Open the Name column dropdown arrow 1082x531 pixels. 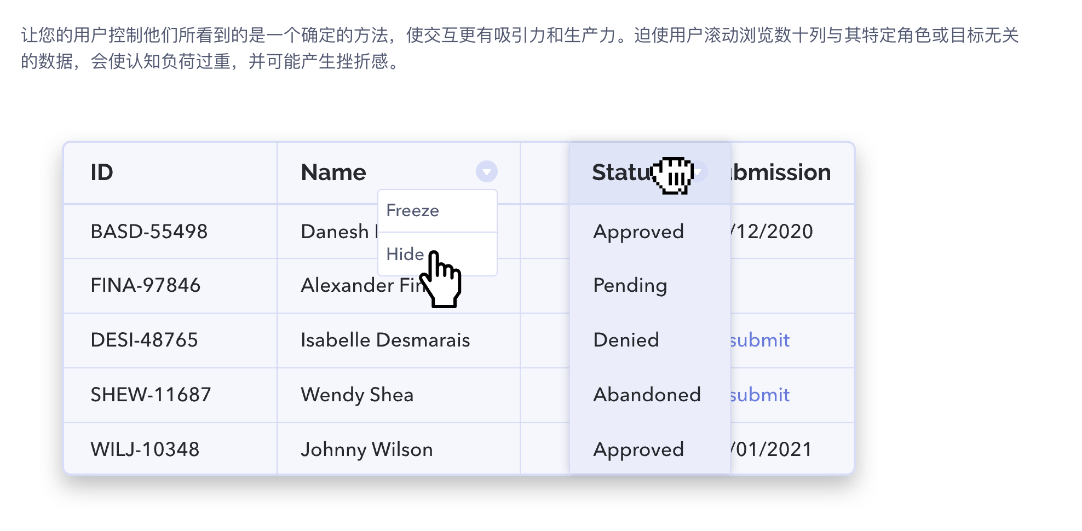pyautogui.click(x=486, y=171)
